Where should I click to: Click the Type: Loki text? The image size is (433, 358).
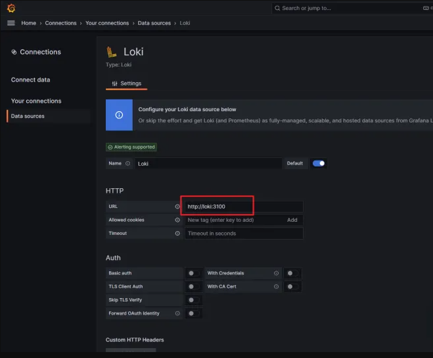[119, 64]
